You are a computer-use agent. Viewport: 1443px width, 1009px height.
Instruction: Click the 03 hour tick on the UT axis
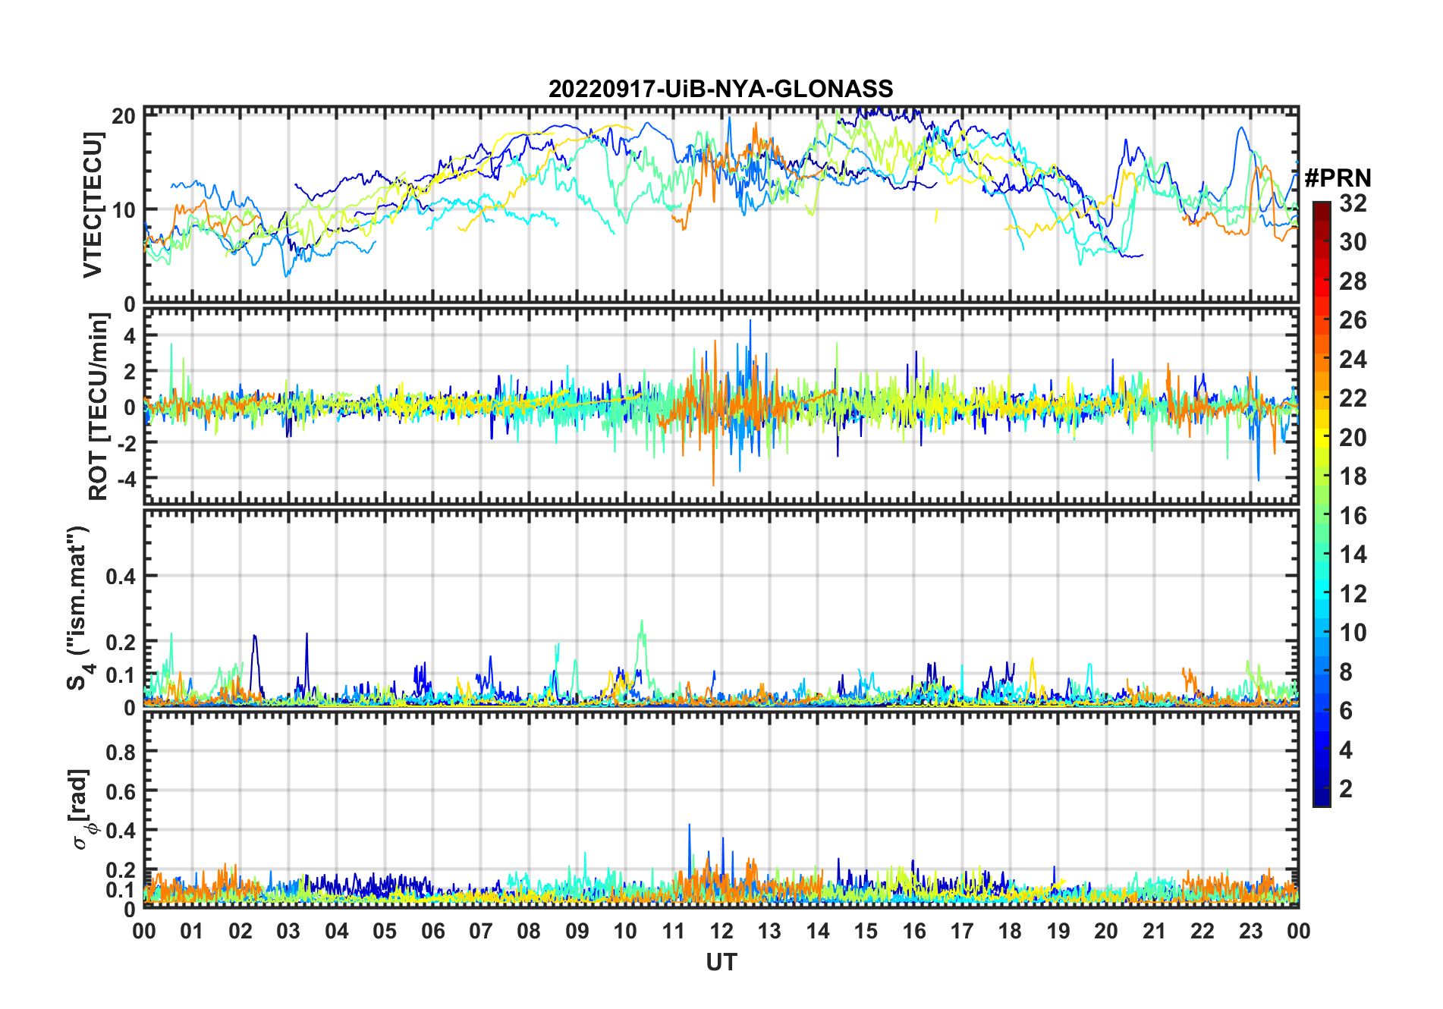(288, 931)
